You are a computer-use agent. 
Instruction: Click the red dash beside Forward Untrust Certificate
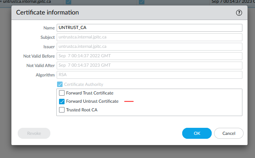pyautogui.click(x=129, y=102)
